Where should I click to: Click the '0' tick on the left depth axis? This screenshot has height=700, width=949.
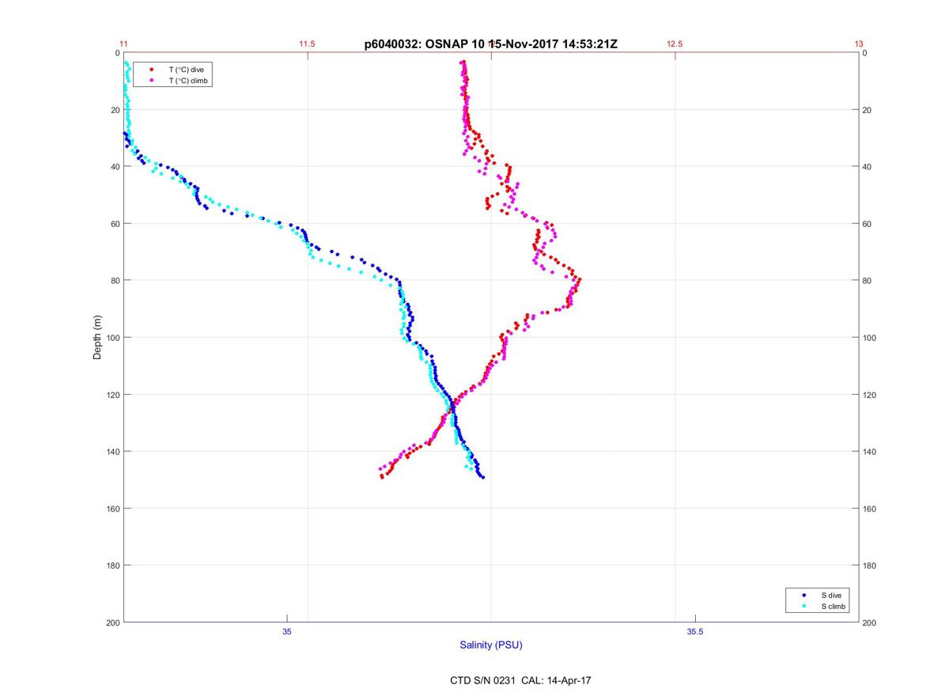tap(116, 53)
